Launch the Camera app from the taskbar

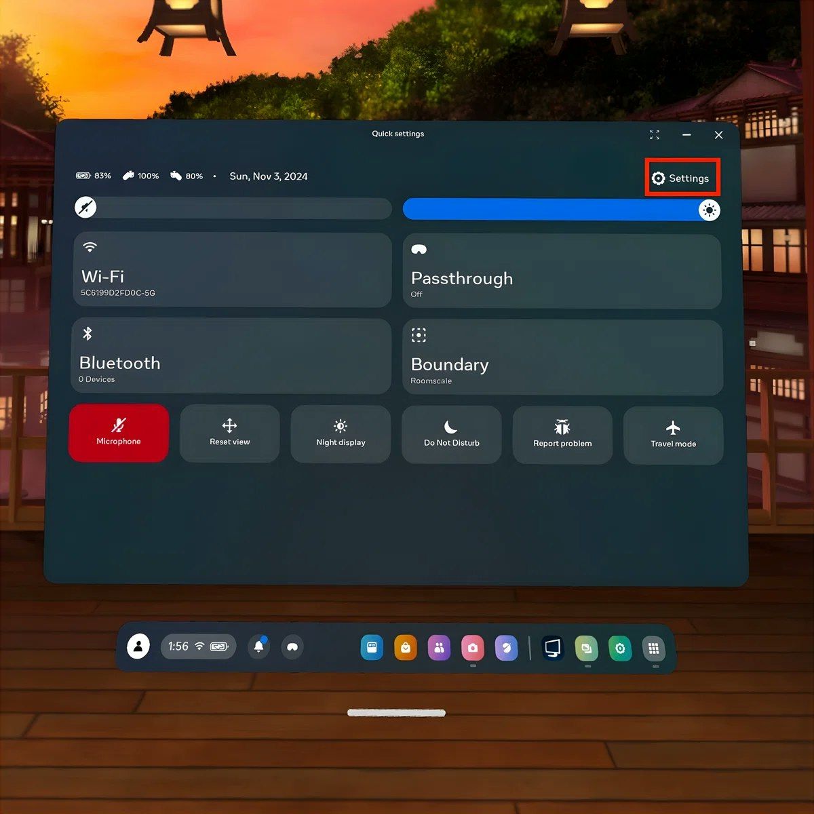473,648
